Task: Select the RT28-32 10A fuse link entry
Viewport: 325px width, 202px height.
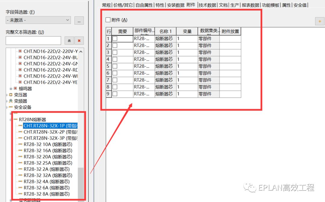Action: click(48, 144)
